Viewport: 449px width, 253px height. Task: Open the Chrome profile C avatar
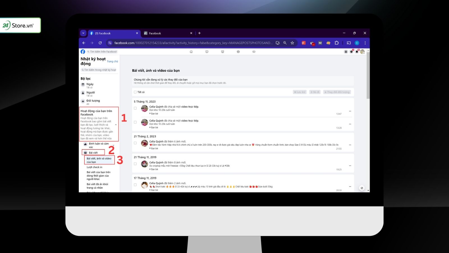[x=357, y=43]
